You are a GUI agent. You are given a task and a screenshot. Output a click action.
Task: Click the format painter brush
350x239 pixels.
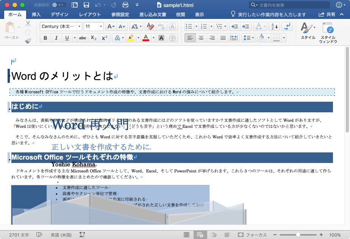28,41
